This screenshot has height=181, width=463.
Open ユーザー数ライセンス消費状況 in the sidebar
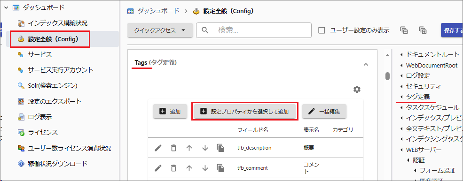[x=70, y=148]
